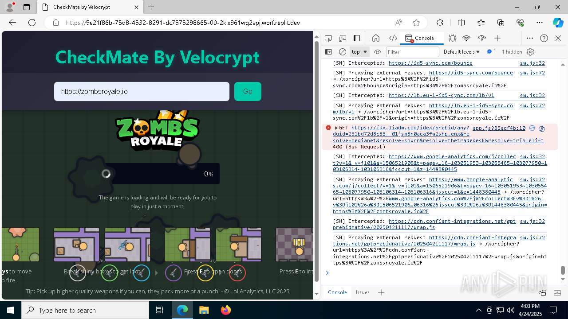Add drawer tool with plus icon
Viewport: 568px width, 319px height.
point(381,292)
